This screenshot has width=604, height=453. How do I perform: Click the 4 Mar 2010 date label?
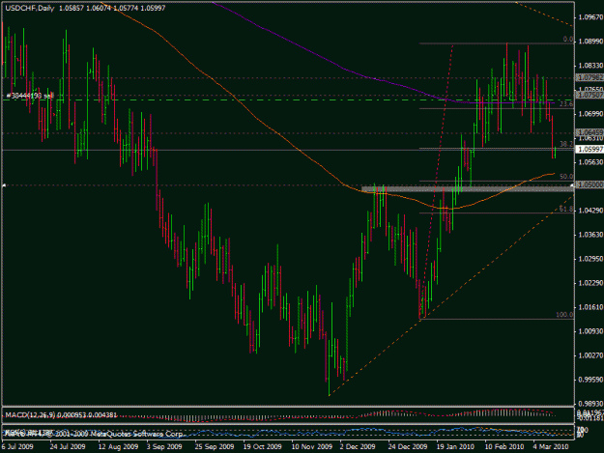551,447
